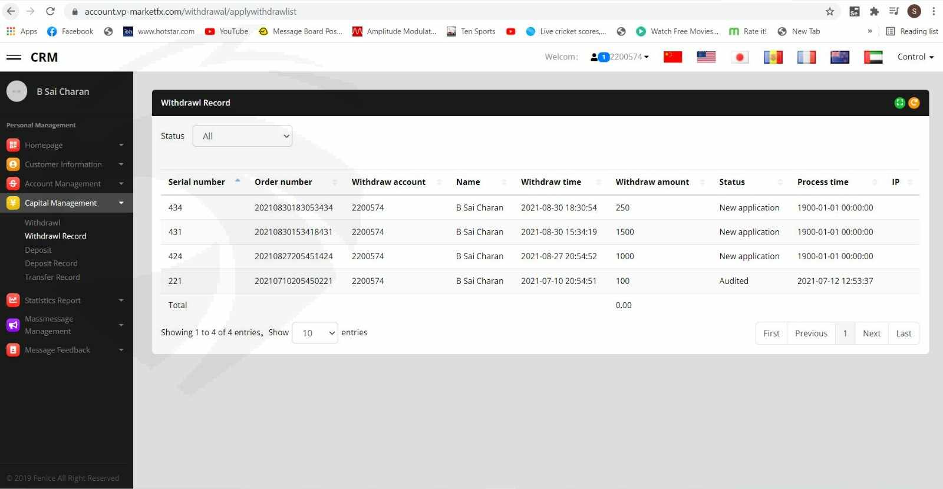Sort table by Serial number header
This screenshot has height=489, width=943.
pyautogui.click(x=197, y=182)
